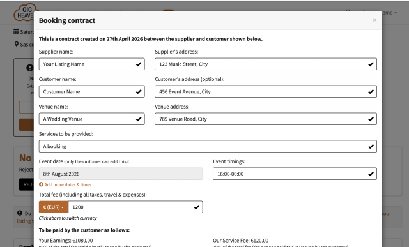This screenshot has width=409, height=247.
Task: Edit the Customer name field
Action: click(92, 91)
